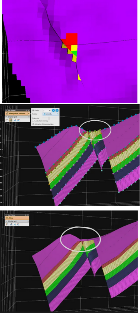The height and width of the screenshot is (313, 140).
Task: Click the third tool icon in the middle palette
Action: [x=15, y=120]
